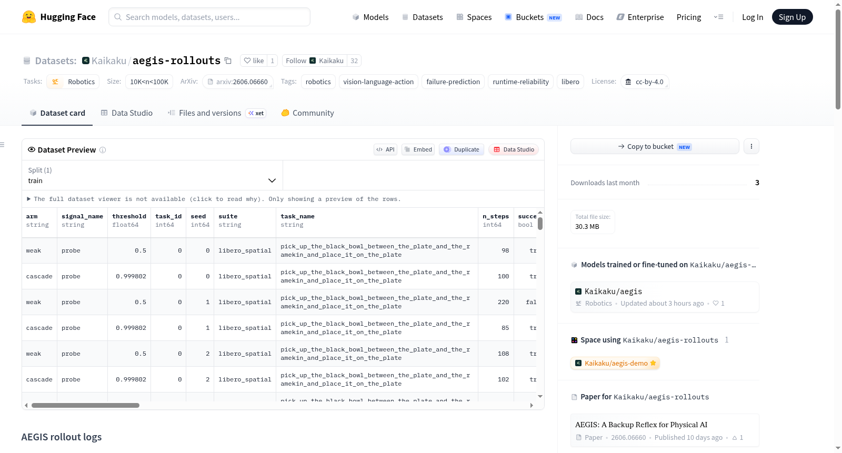
Task: Click the horizontal scrollbar of the preview table
Action: click(x=85, y=406)
